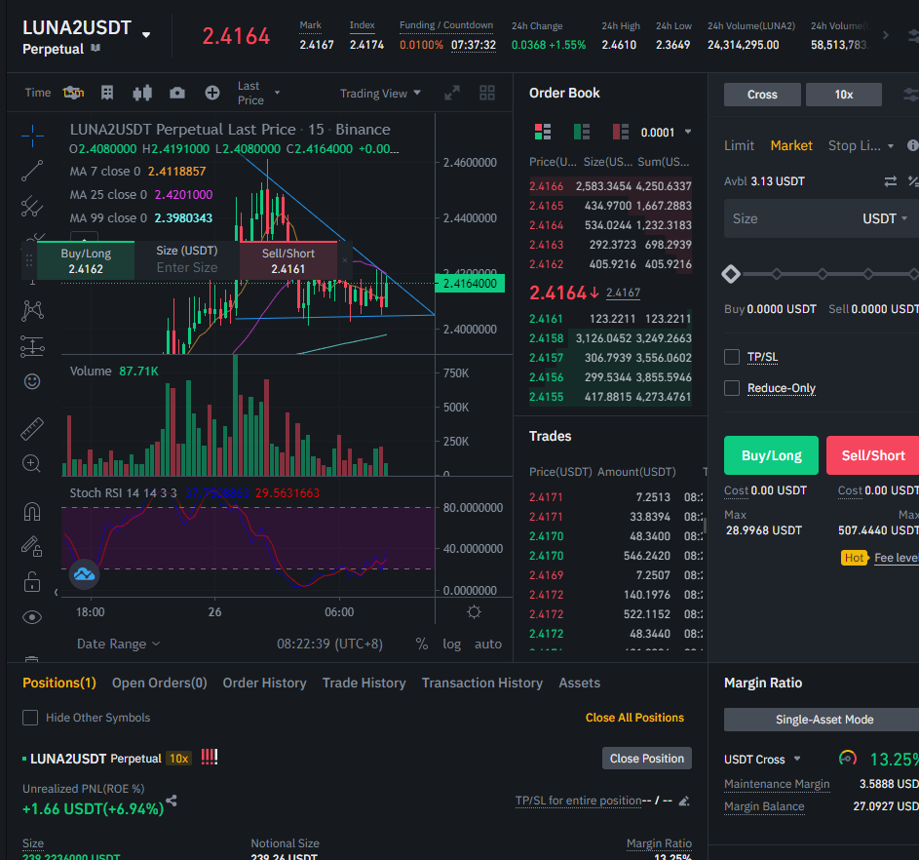Expand chart to fullscreen
The width and height of the screenshot is (919, 860).
pyautogui.click(x=452, y=93)
